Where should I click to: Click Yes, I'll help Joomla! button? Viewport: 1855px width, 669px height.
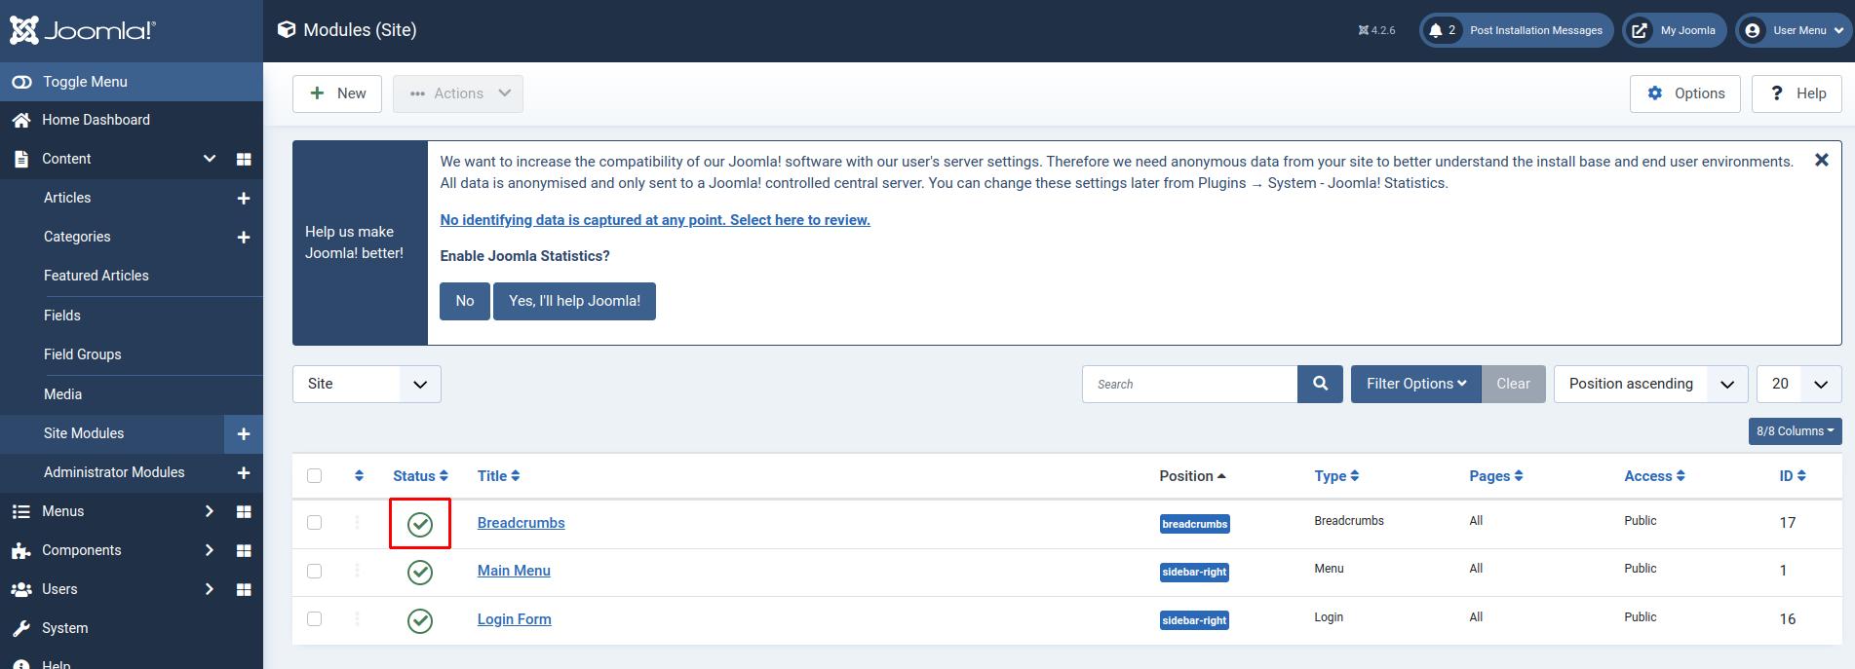pos(574,301)
